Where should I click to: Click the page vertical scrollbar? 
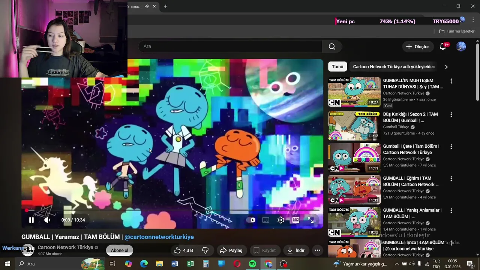477,71
